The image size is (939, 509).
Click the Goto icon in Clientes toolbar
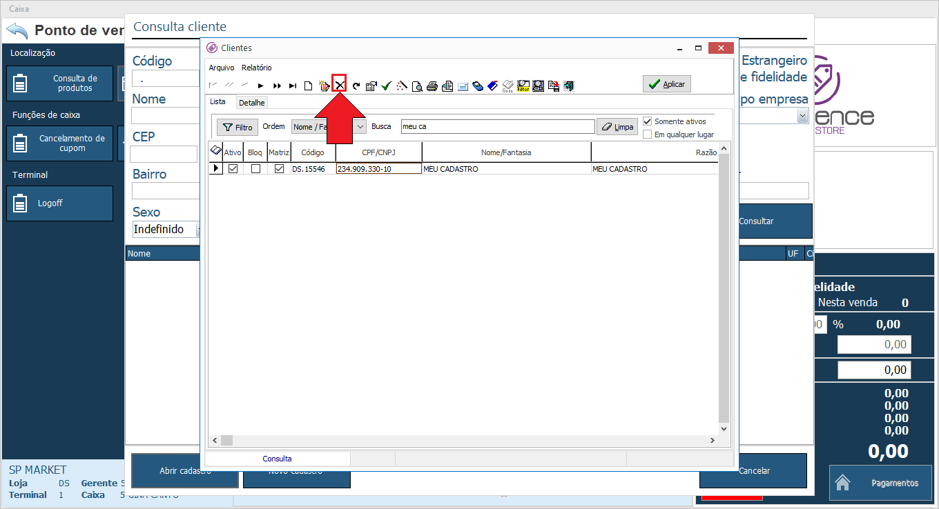tap(508, 86)
